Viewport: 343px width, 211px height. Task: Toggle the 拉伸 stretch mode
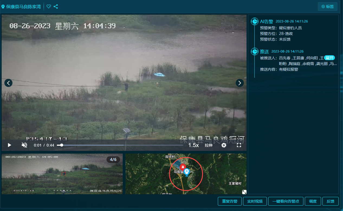(x=209, y=145)
